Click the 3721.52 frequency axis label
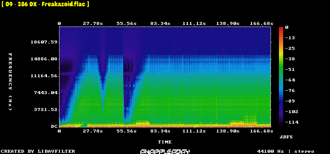Image resolution: width=330 pixels, height=154 pixels. pos(46,109)
